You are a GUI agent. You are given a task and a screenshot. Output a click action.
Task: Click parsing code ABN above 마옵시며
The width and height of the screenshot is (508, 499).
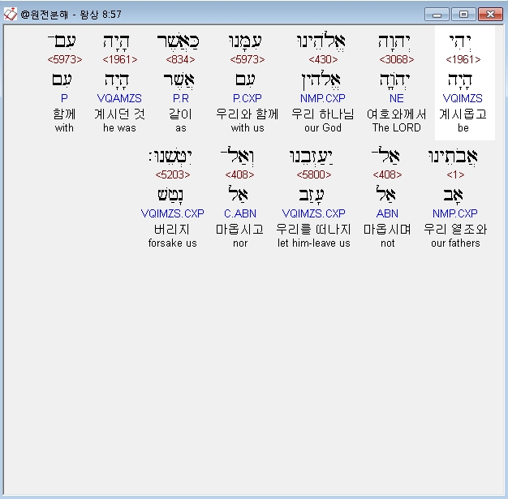[387, 213]
